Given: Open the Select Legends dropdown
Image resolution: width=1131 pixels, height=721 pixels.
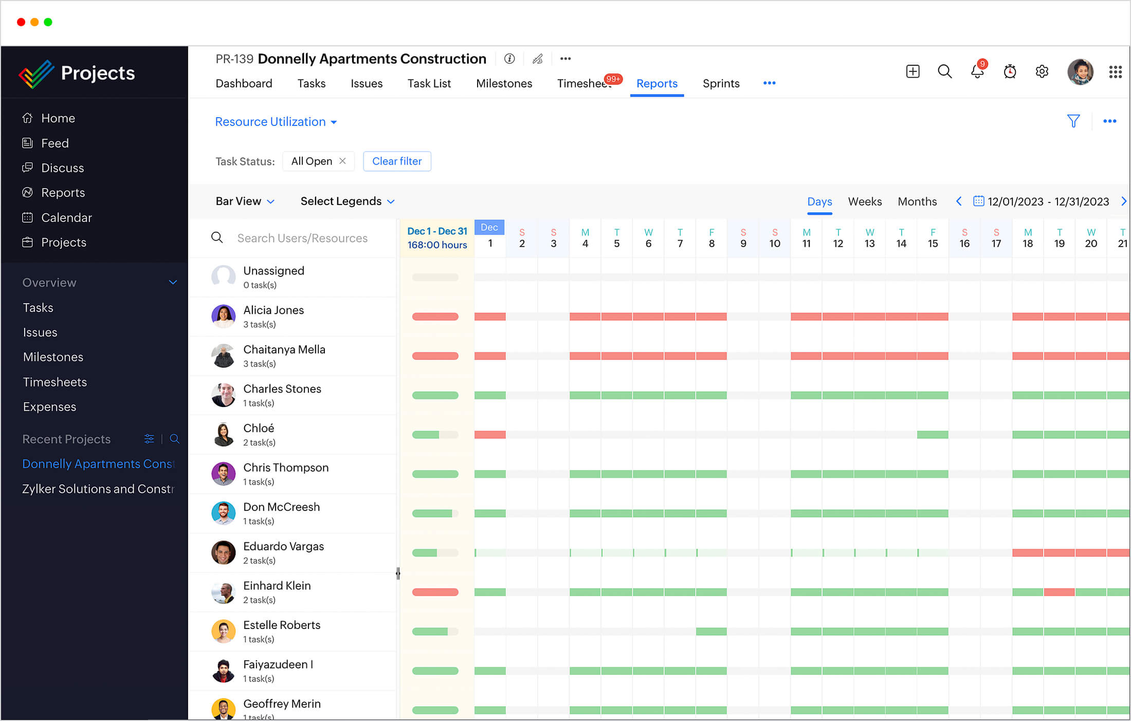Looking at the screenshot, I should 347,201.
